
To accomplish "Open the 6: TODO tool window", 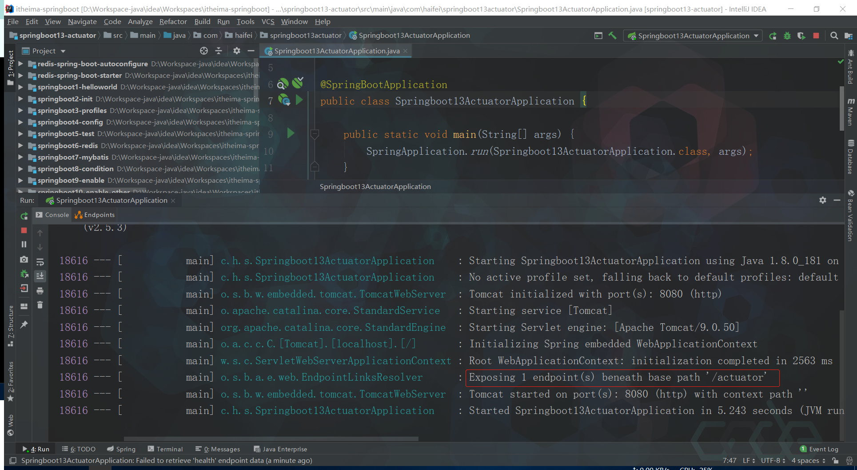I will pyautogui.click(x=79, y=449).
